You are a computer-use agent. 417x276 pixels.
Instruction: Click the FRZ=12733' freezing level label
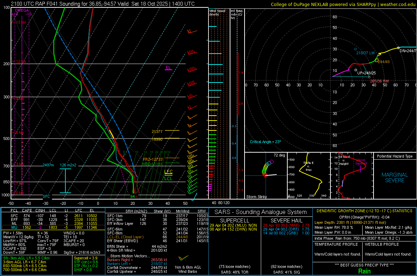pos(153,159)
